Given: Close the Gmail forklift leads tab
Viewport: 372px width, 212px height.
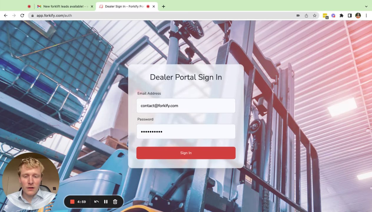Looking at the screenshot, I should point(92,6).
